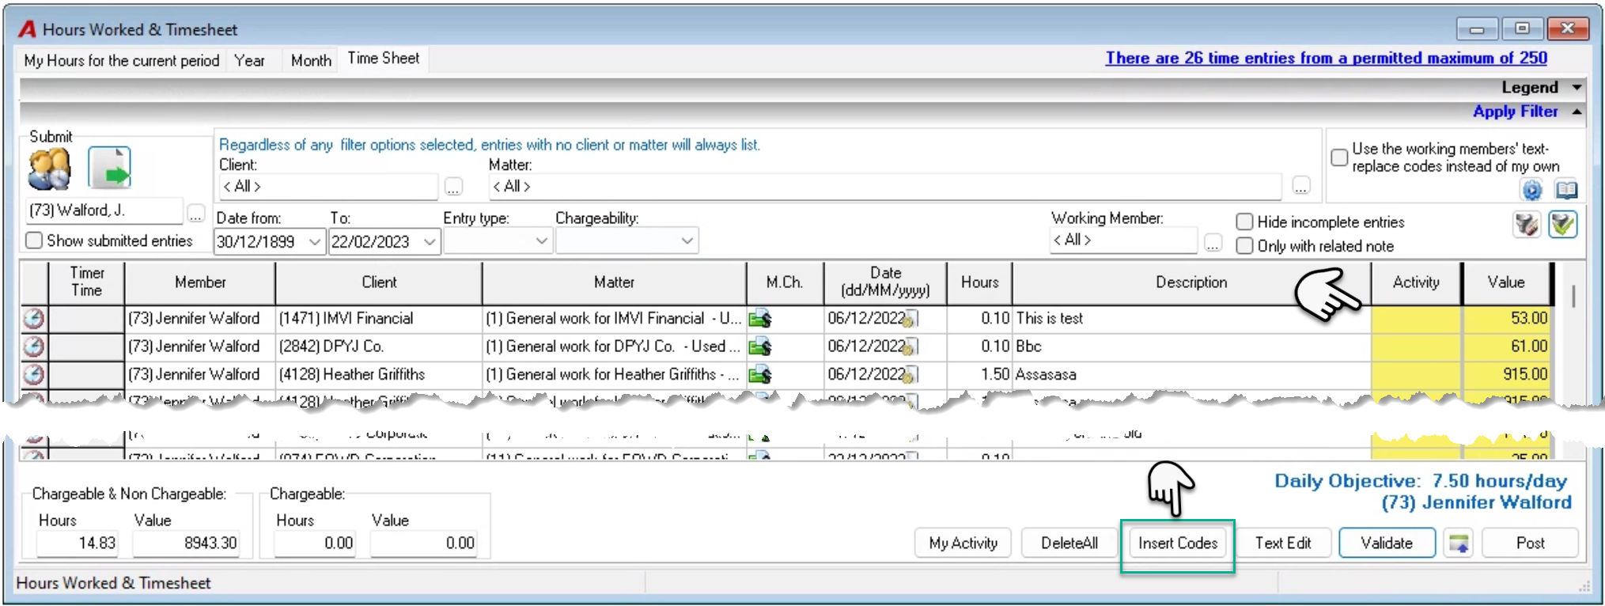
Task: Switch to the Month tab
Action: 311,61
